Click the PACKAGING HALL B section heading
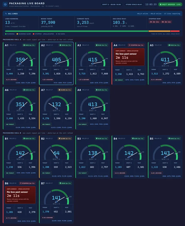This screenshot has width=185, height=226. 12,133
